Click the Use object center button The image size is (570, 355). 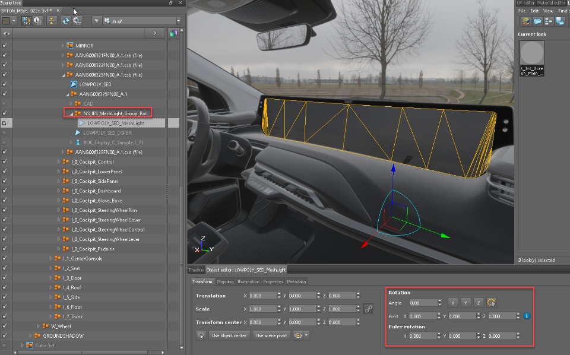coord(229,335)
